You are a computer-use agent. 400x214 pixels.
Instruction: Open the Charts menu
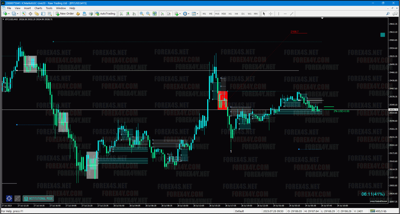(38, 8)
